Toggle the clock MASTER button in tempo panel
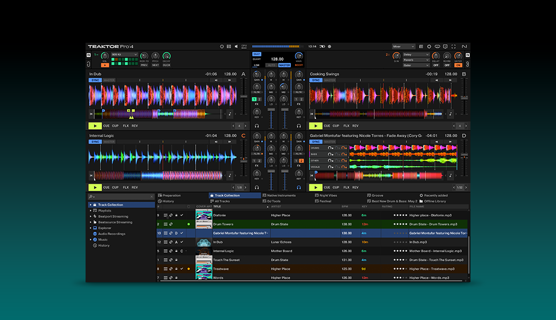The width and height of the screenshot is (556, 320). pos(284,66)
